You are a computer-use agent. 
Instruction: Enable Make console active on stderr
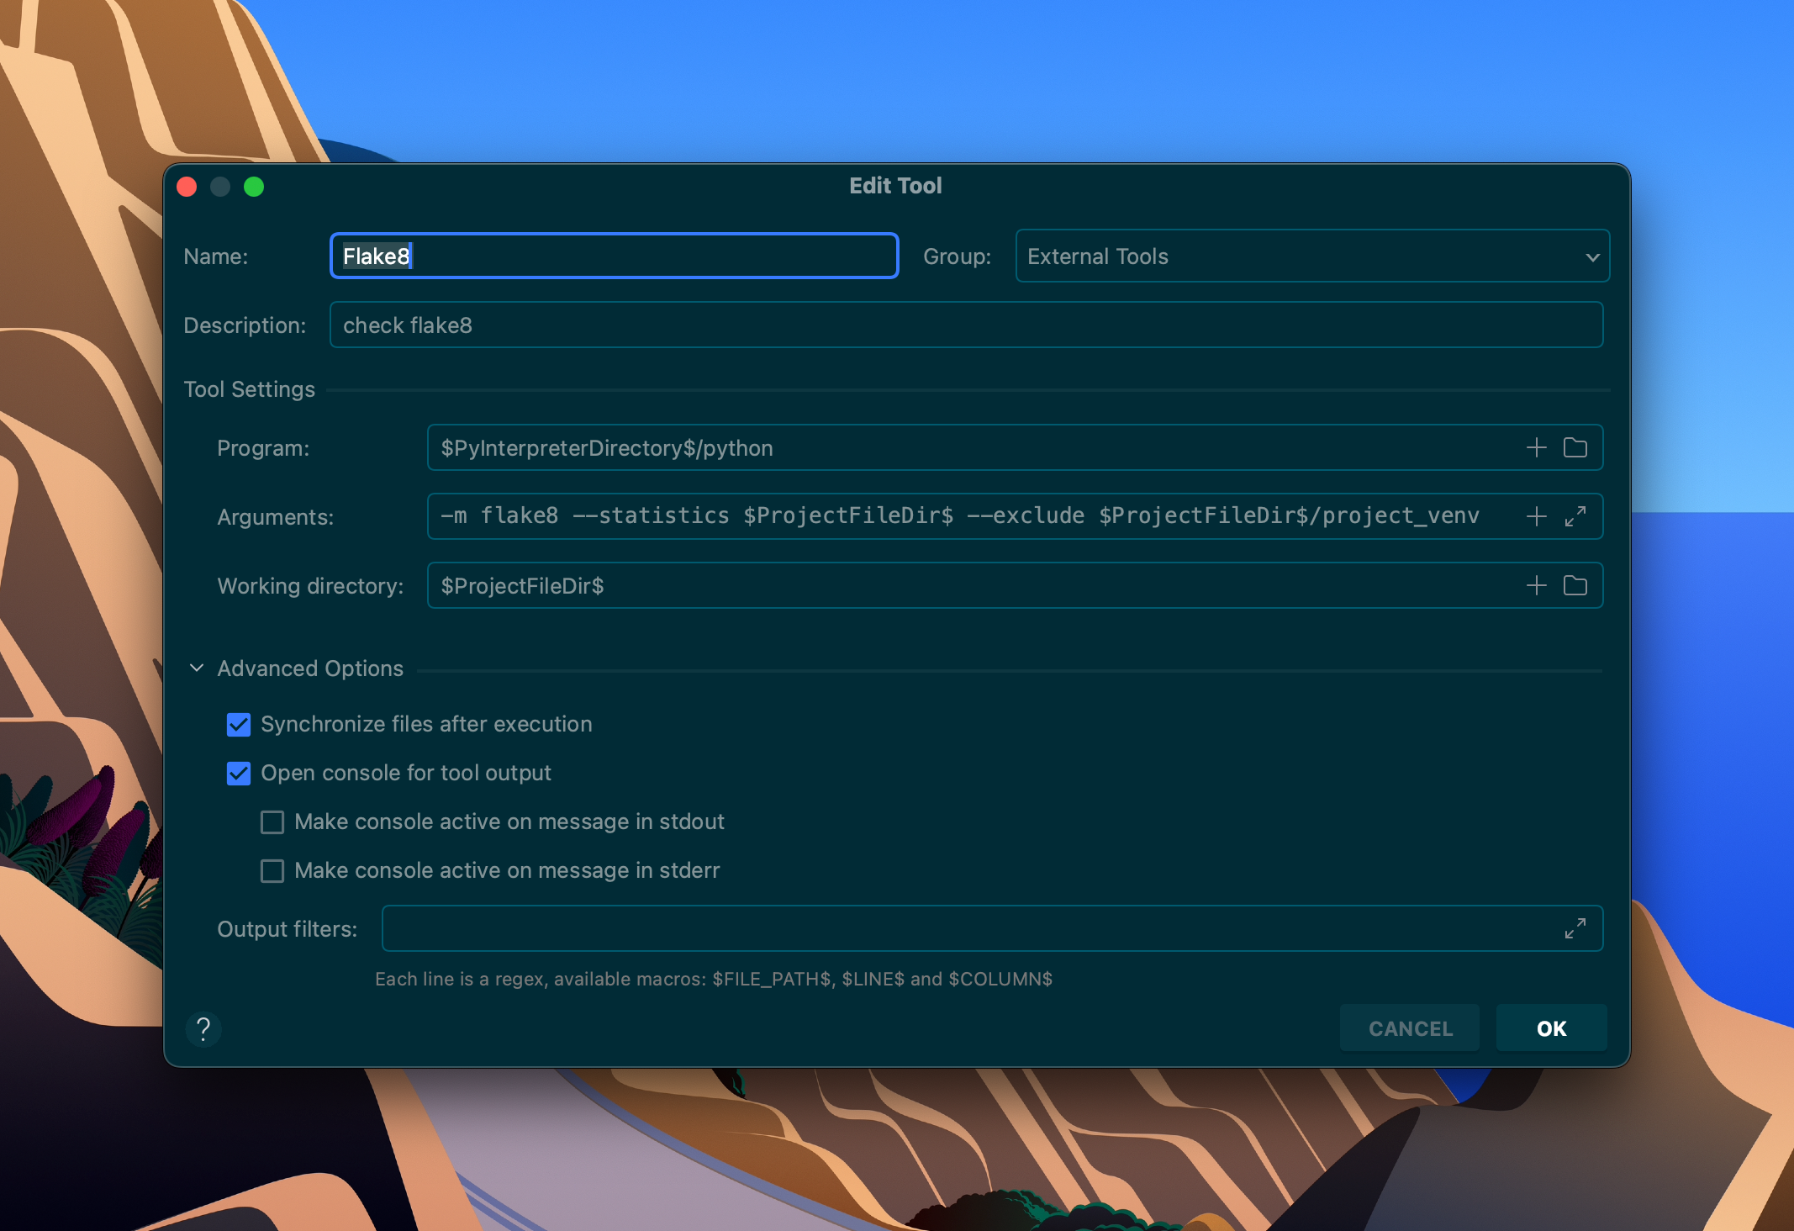tap(272, 871)
